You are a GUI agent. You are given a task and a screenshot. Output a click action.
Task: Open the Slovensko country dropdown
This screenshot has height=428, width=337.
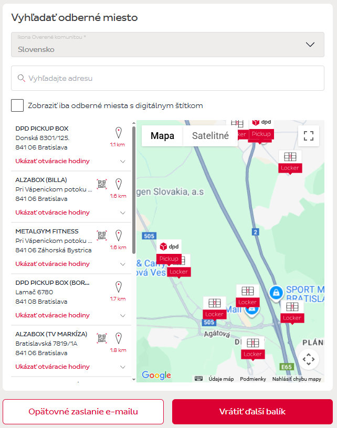click(167, 45)
